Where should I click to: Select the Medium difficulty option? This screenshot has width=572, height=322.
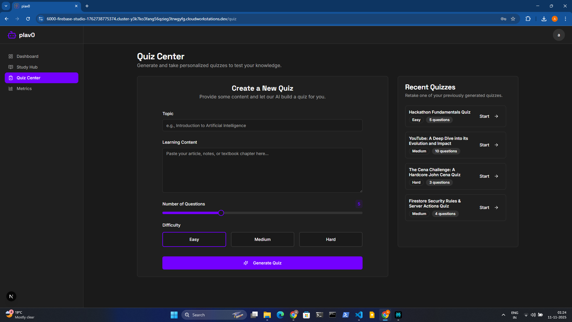(262, 239)
